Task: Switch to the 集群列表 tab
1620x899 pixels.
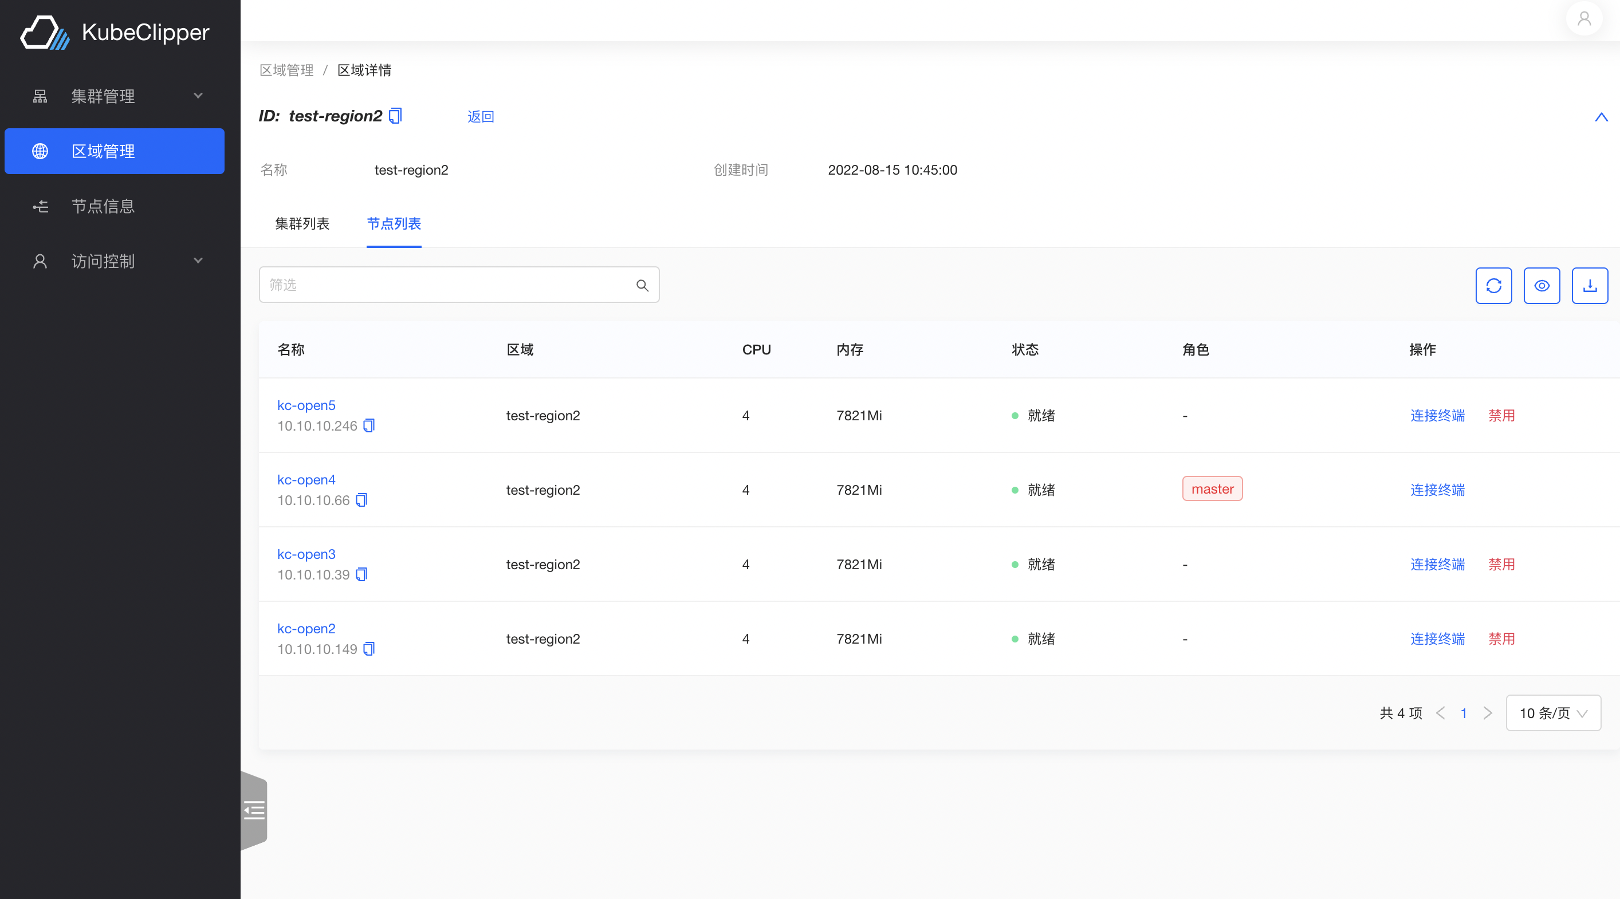Action: pyautogui.click(x=302, y=224)
